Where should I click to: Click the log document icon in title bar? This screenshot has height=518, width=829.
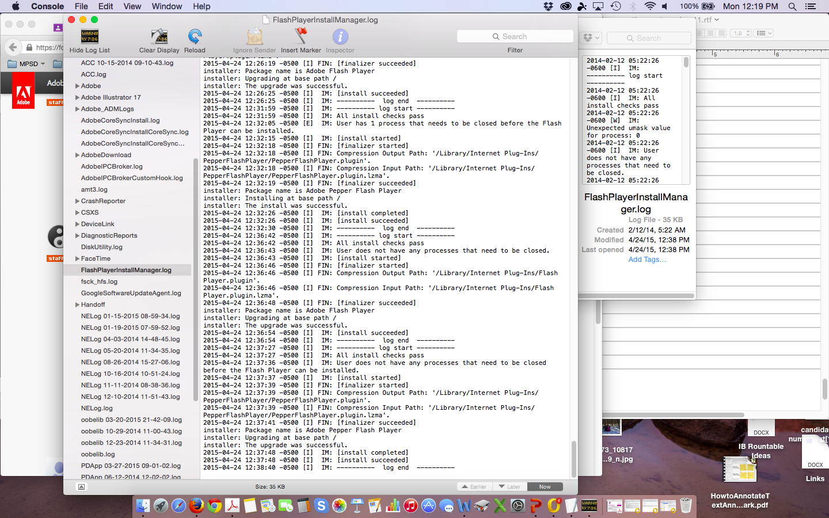pos(266,20)
